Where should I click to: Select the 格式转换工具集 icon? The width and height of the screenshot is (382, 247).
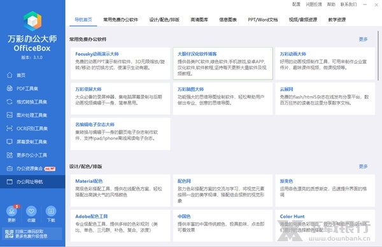click(x=10, y=102)
